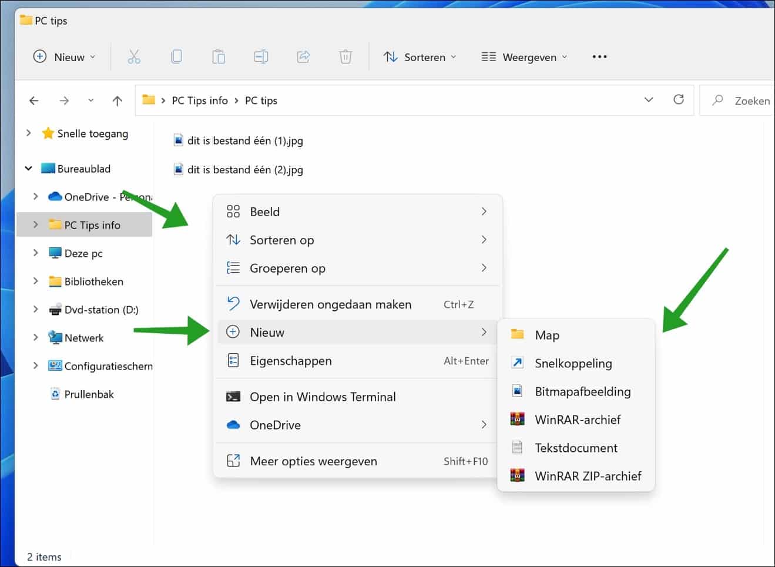Click the Copy icon
Viewport: 775px width, 567px height.
click(176, 56)
